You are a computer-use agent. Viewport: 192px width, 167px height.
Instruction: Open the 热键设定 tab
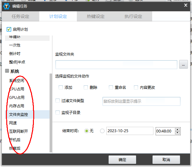(96, 16)
